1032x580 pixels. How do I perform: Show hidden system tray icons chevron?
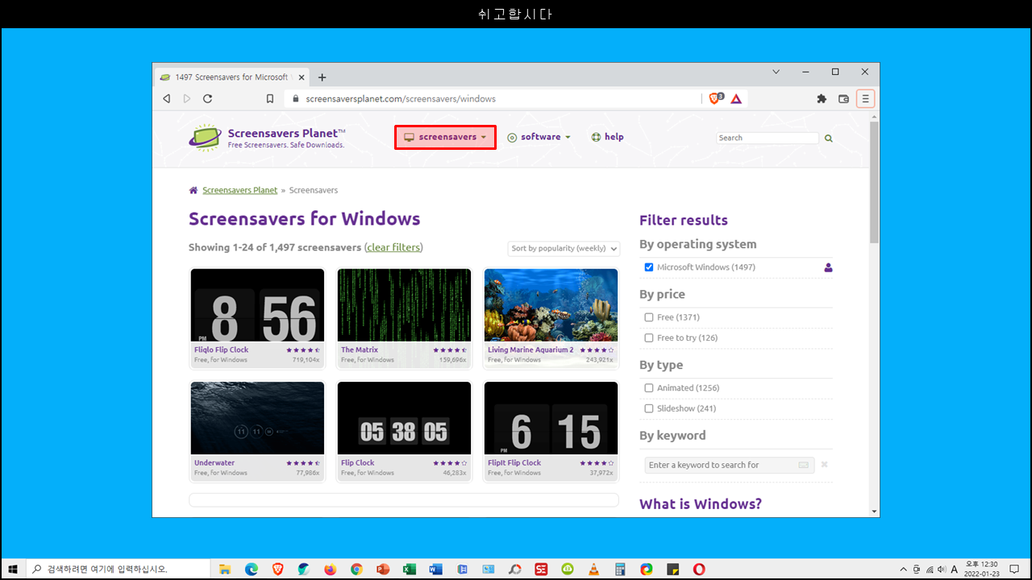903,569
